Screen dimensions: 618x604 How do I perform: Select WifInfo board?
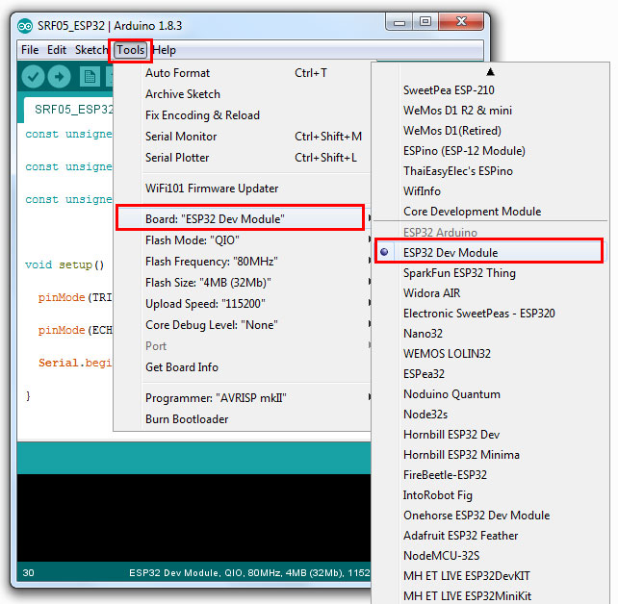click(490, 191)
